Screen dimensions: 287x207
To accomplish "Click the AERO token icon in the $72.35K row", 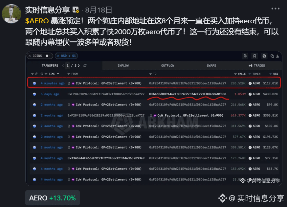I will (x=250, y=158).
